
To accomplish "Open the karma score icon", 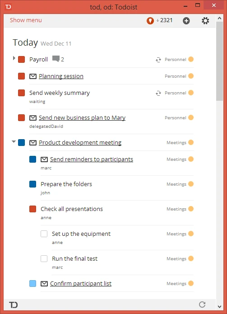I will 150,20.
